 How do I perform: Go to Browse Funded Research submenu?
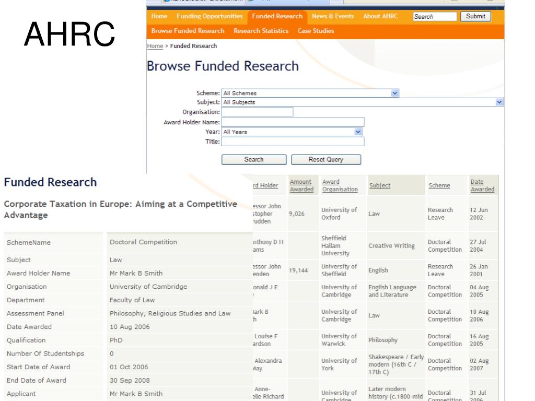188,31
